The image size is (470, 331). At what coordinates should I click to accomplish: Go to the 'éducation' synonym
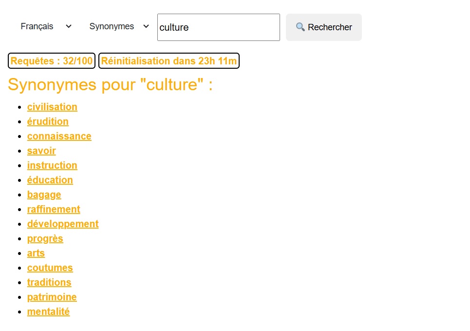click(50, 180)
